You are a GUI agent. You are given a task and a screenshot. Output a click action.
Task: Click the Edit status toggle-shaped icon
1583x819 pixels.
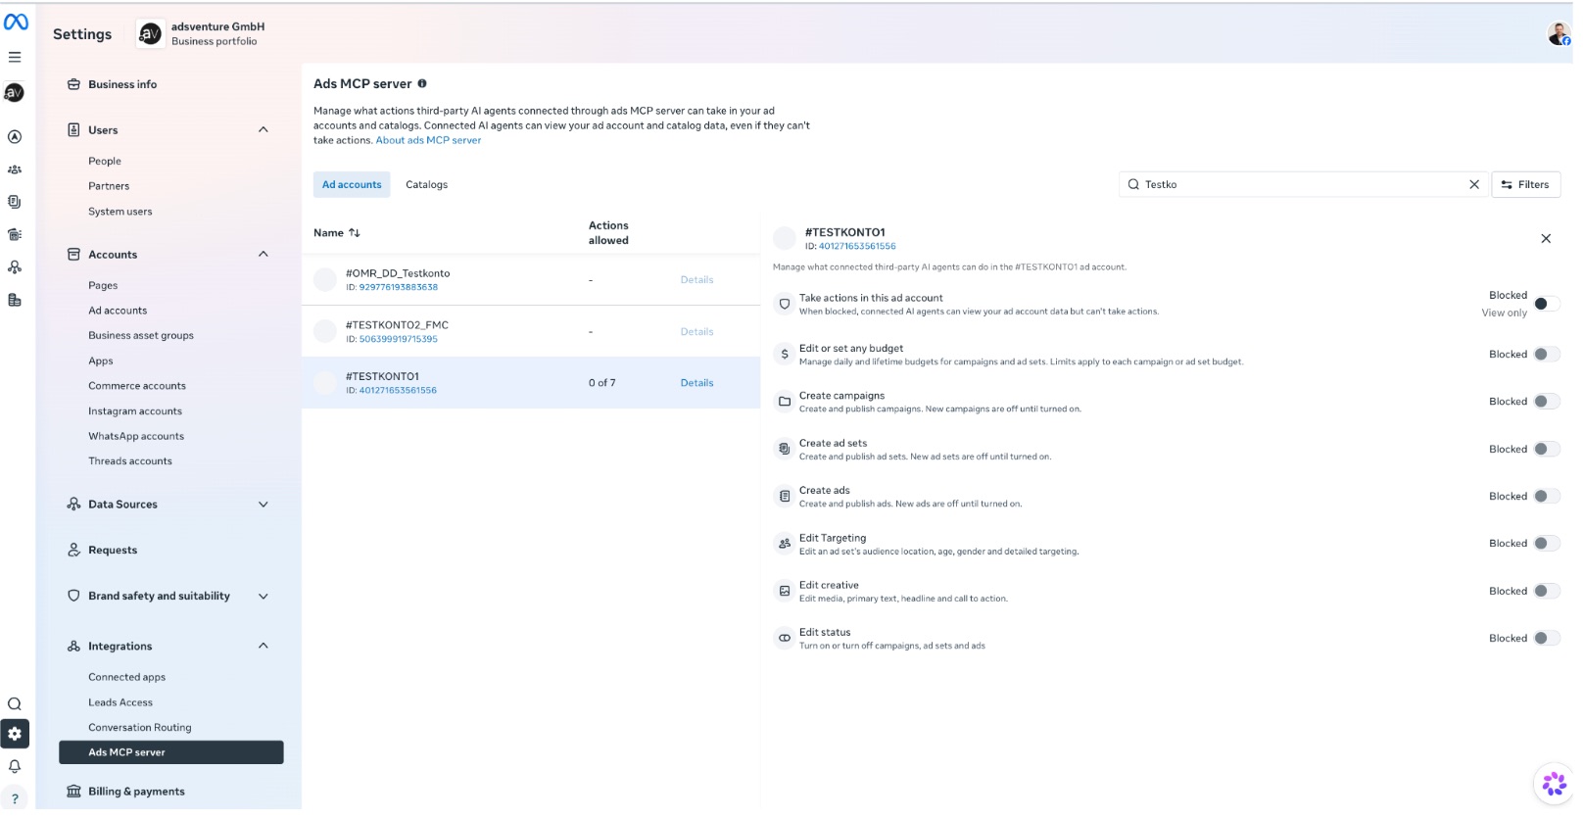pyautogui.click(x=785, y=638)
